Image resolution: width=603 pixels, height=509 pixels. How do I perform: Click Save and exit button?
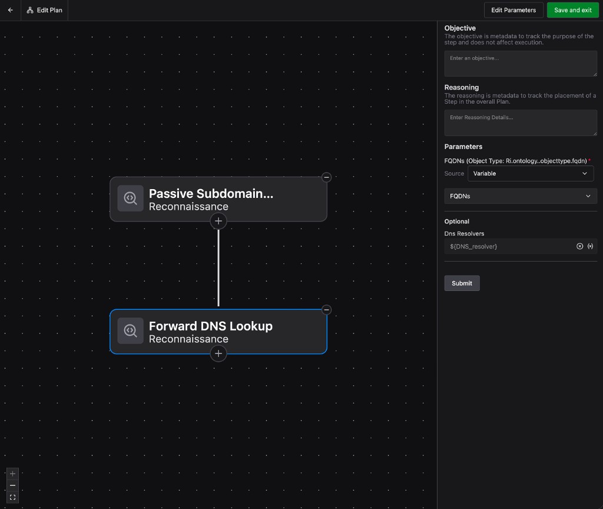tap(572, 10)
